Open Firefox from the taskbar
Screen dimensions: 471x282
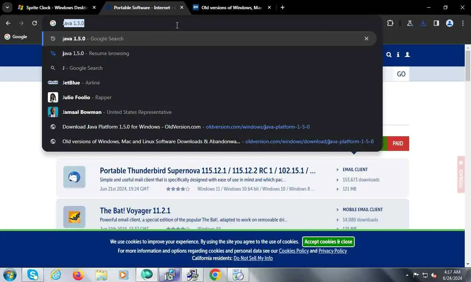[78, 275]
